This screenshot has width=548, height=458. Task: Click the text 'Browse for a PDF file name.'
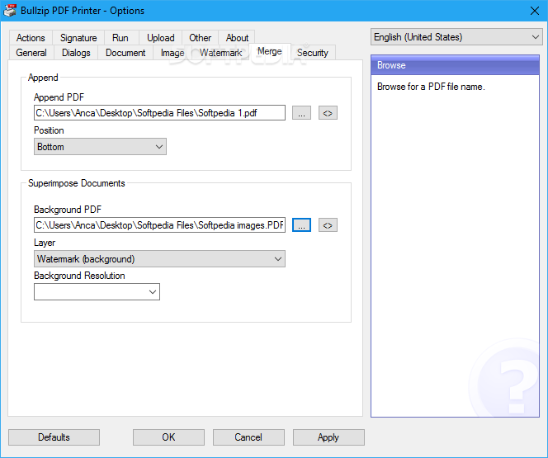coord(431,87)
